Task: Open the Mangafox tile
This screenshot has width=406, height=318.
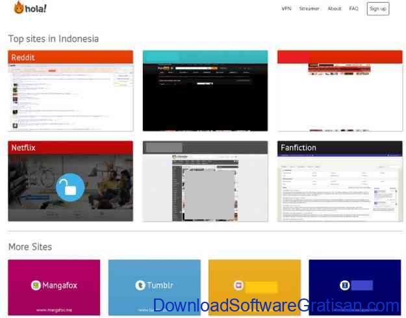Action: tap(54, 287)
